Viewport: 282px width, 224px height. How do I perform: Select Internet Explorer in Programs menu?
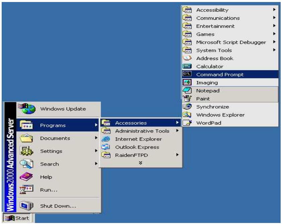[140, 139]
